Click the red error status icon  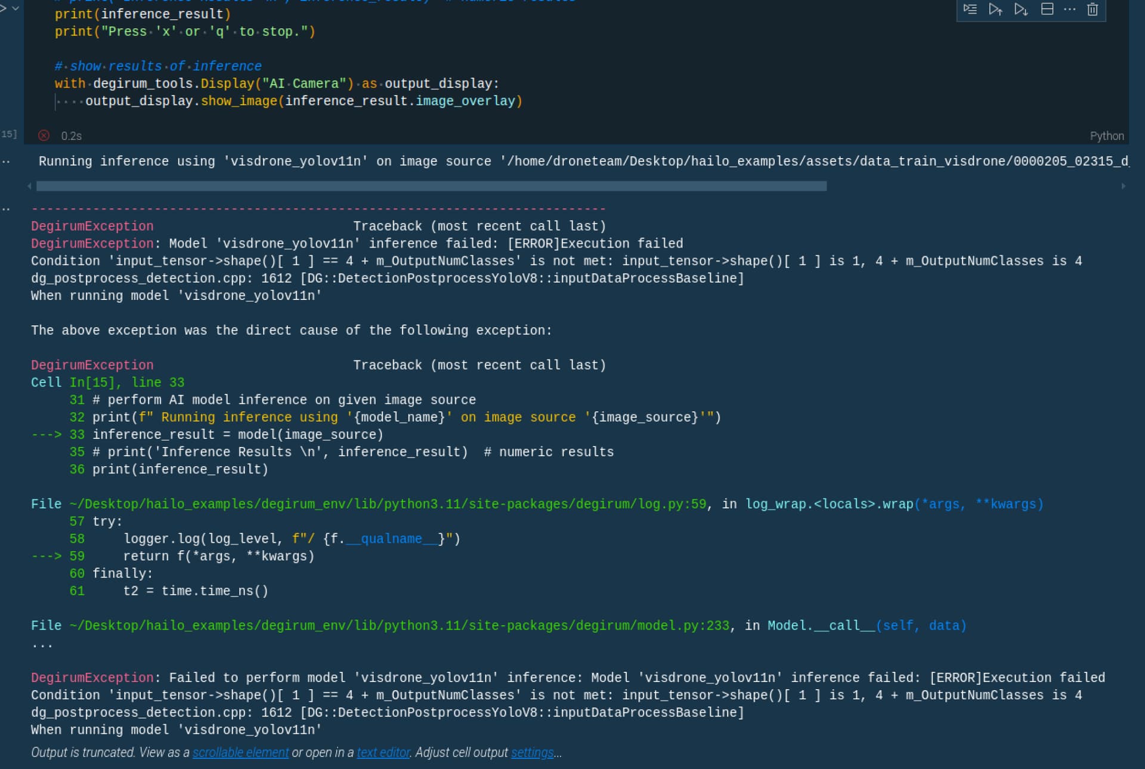(x=44, y=135)
